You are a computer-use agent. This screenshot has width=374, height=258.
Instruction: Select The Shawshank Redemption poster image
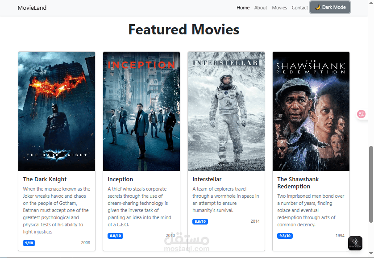[x=311, y=111]
